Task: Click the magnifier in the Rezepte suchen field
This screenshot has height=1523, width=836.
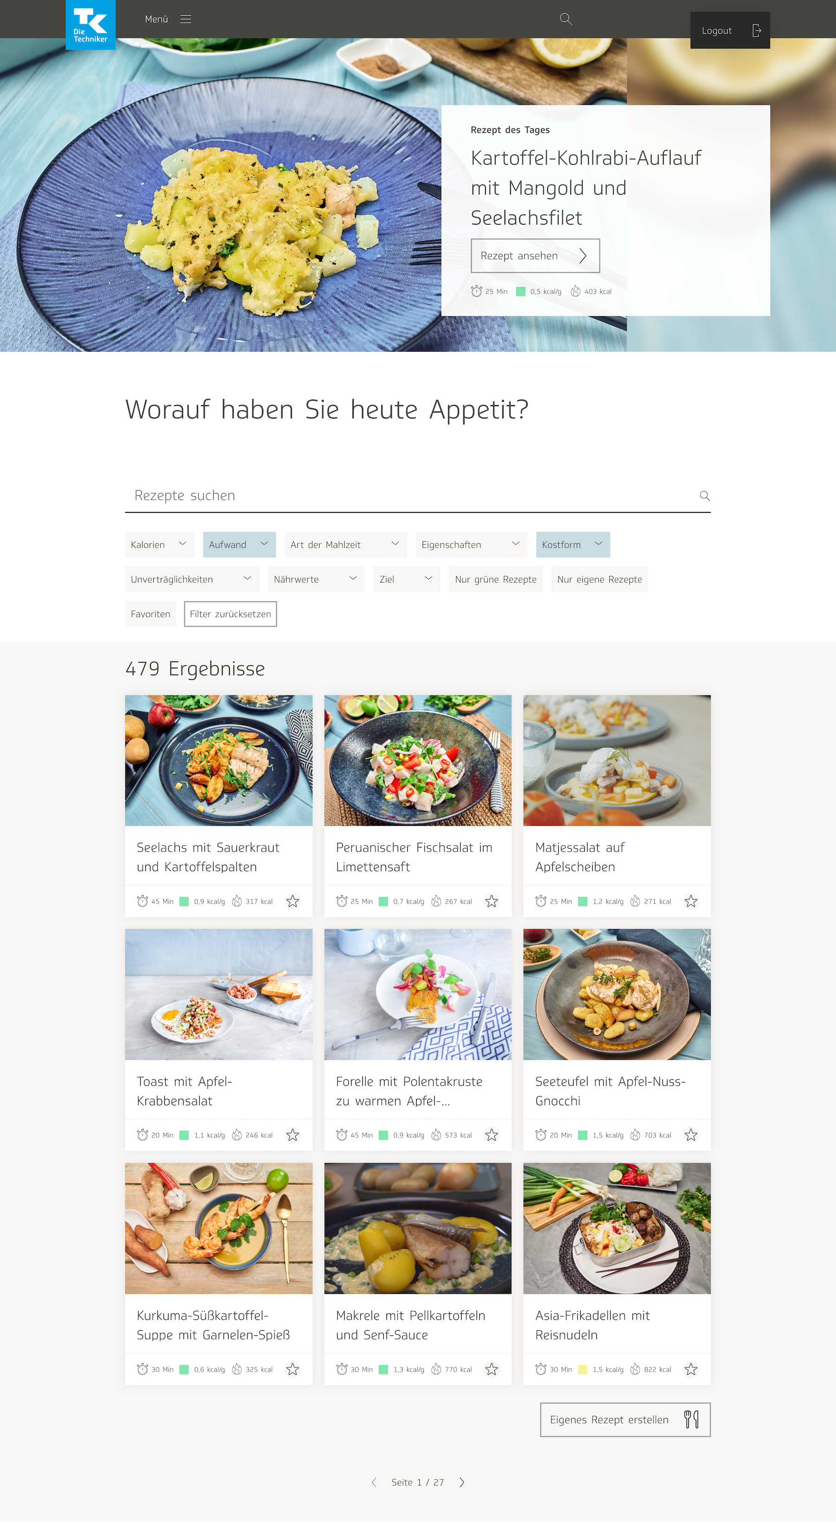Action: [704, 495]
